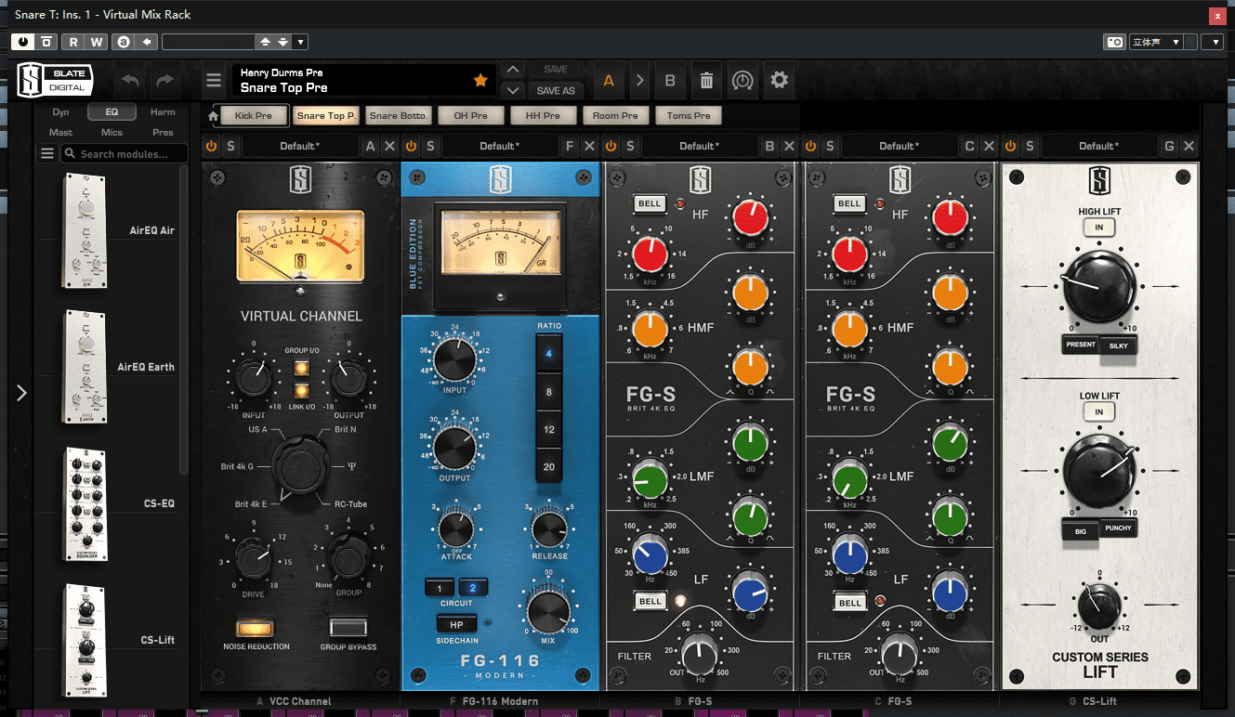Screen dimensions: 1235x717
Task: Select the B comparison slot
Action: point(670,81)
